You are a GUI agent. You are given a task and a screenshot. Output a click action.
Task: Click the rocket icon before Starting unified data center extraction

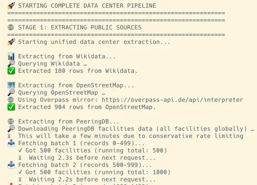[11, 42]
